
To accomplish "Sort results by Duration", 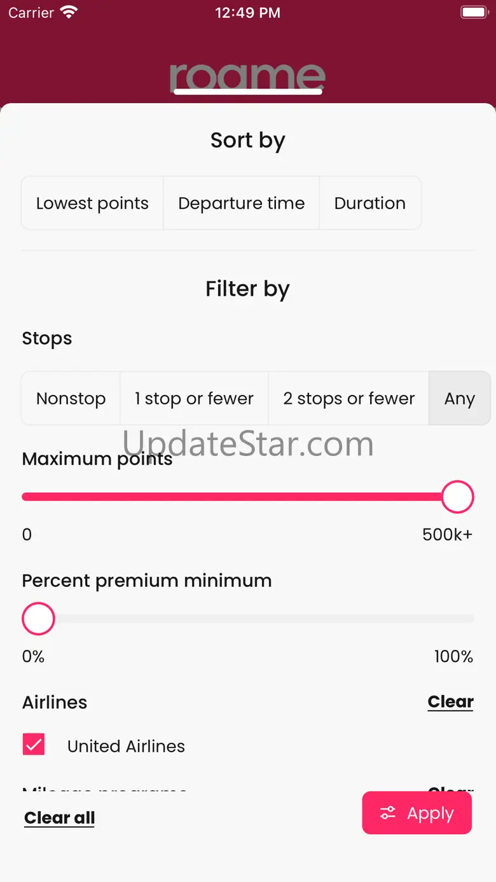I will pos(369,203).
